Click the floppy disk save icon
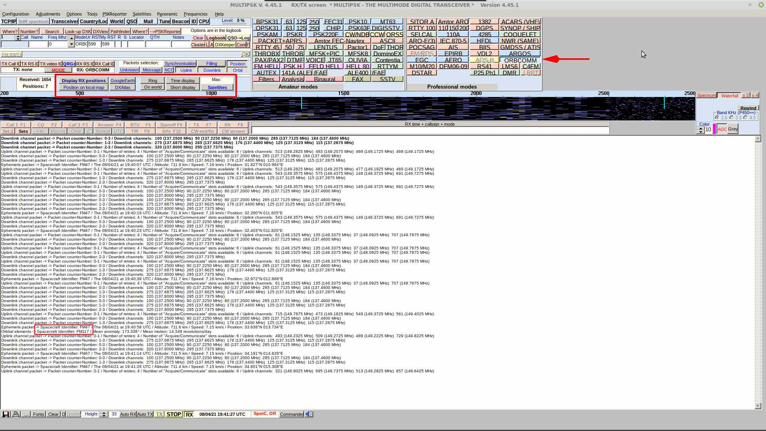 pyautogui.click(x=6, y=414)
